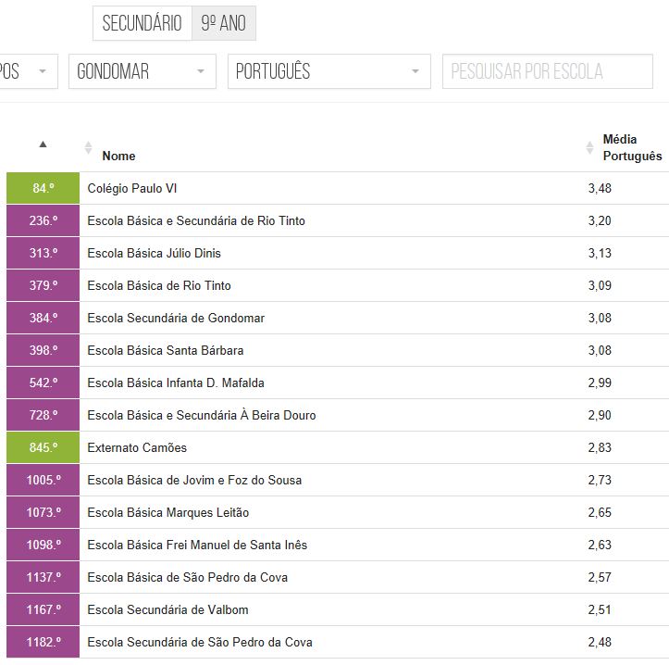
Task: Click the 3,09 average value
Action: pyautogui.click(x=600, y=286)
